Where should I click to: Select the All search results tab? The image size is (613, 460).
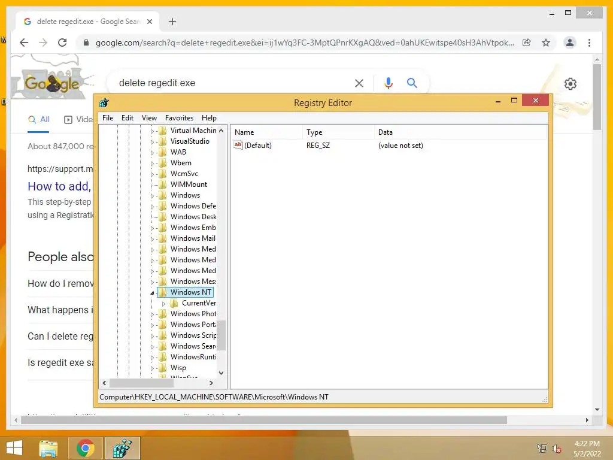click(39, 120)
